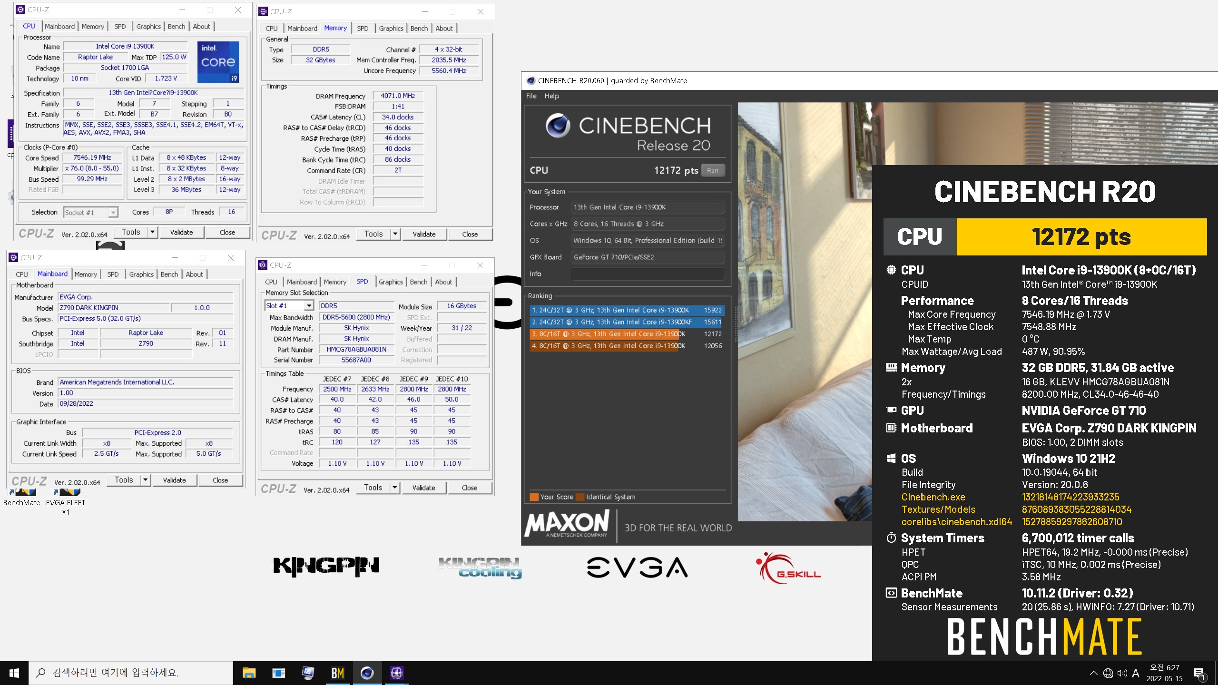Click the Intel Core i9 logo in CPU-Z
Image resolution: width=1218 pixels, height=685 pixels.
point(218,62)
